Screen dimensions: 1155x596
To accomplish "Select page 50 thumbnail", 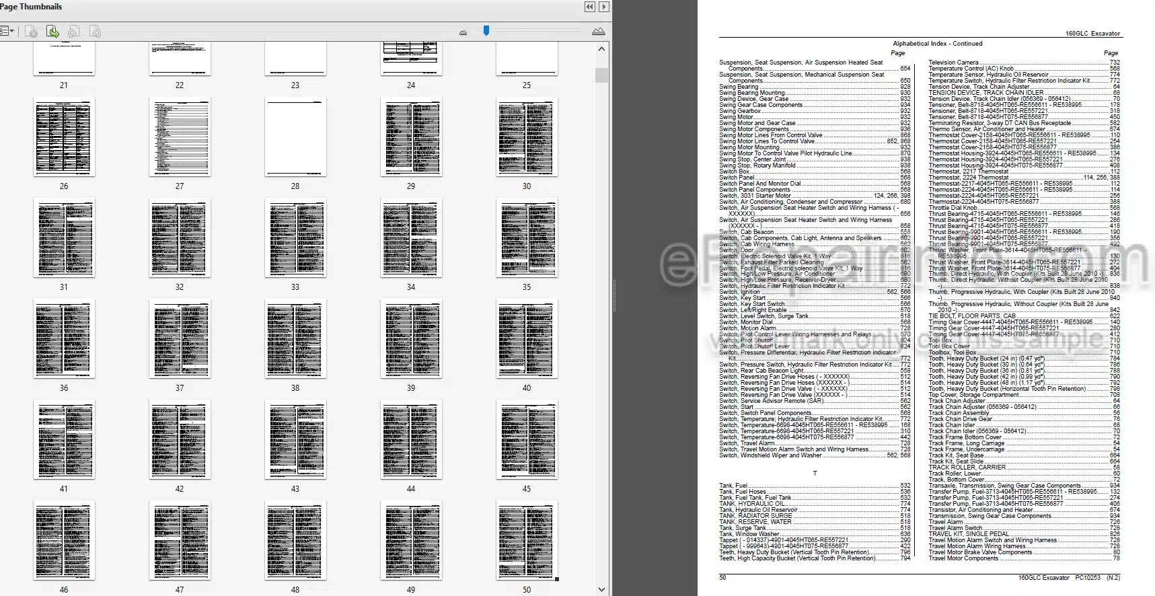I will [527, 541].
